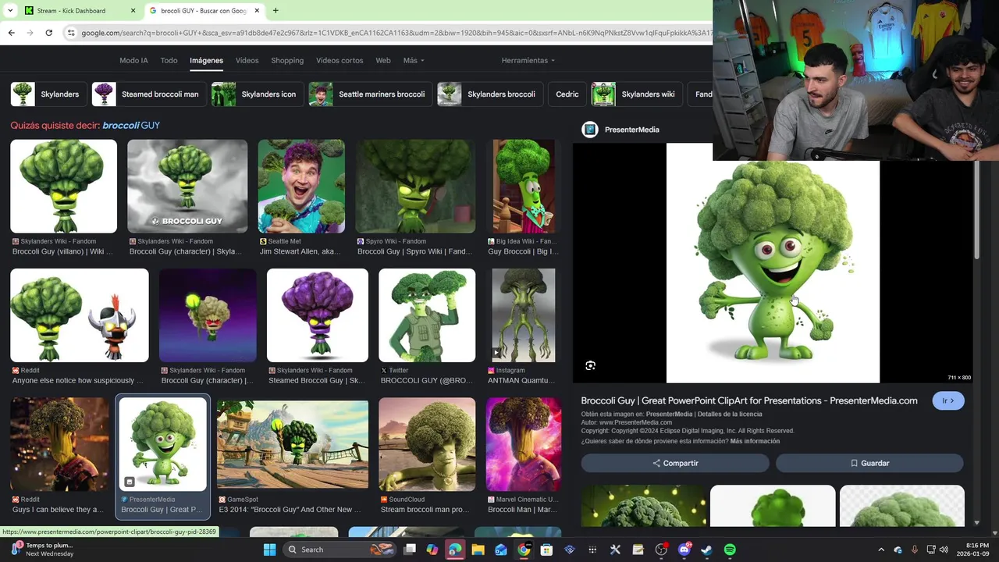Open Task View from the taskbar
This screenshot has width=999, height=562.
[410, 550]
